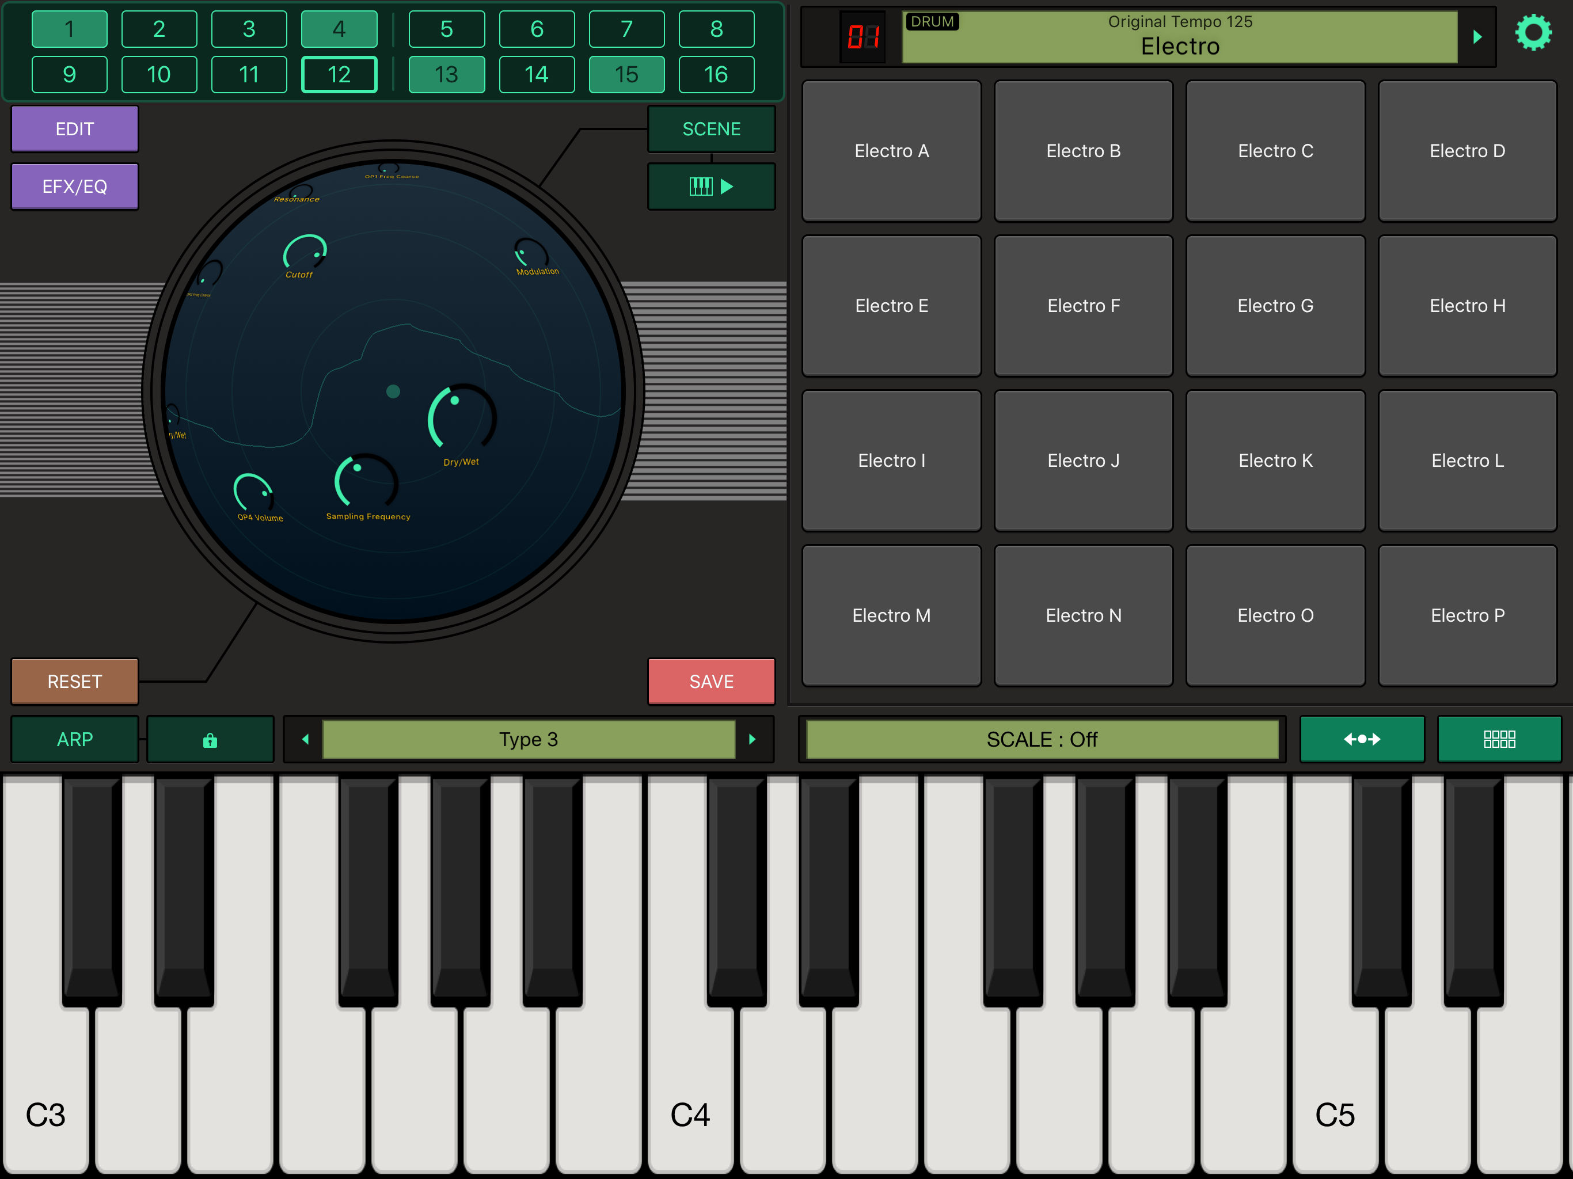Click the keyboard play icon button
Image resolution: width=1573 pixels, height=1179 pixels.
tap(711, 187)
